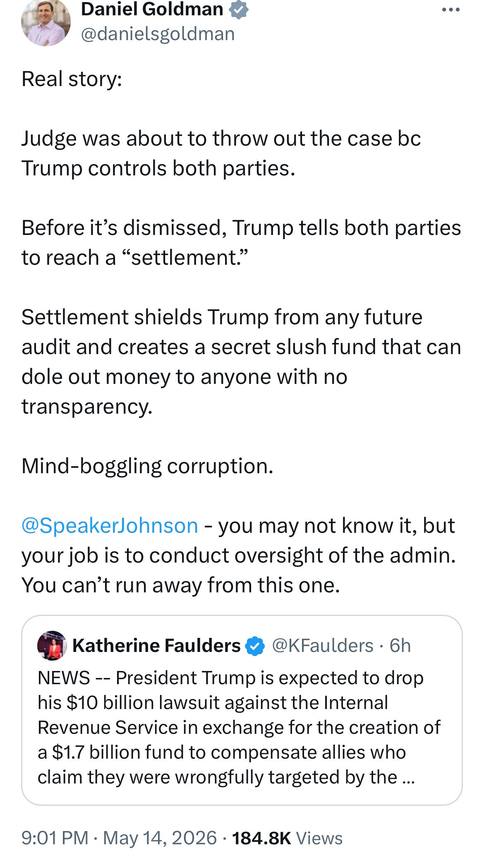Open Daniel Goldman's profile picture
484x860 pixels.
(x=46, y=22)
